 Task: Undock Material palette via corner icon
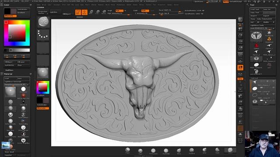pyautogui.click(x=31, y=74)
